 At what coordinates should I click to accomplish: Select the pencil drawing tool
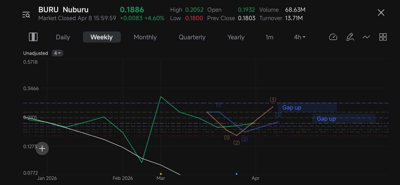(350, 37)
